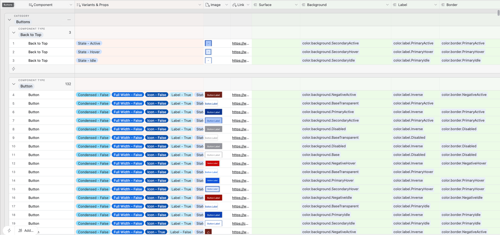Click the Condensed - False tag in row 4

coord(93,95)
